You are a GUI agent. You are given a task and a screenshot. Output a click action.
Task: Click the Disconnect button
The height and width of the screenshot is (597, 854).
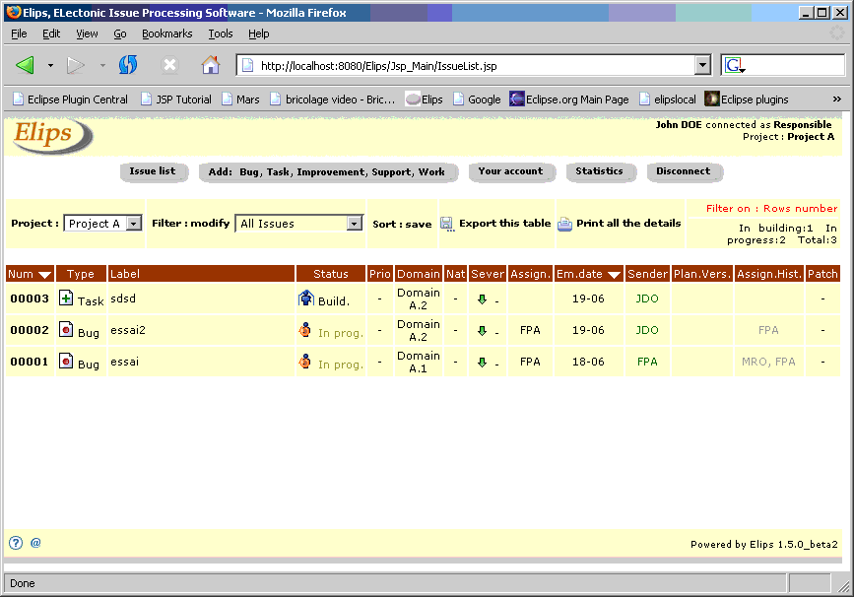click(x=683, y=171)
